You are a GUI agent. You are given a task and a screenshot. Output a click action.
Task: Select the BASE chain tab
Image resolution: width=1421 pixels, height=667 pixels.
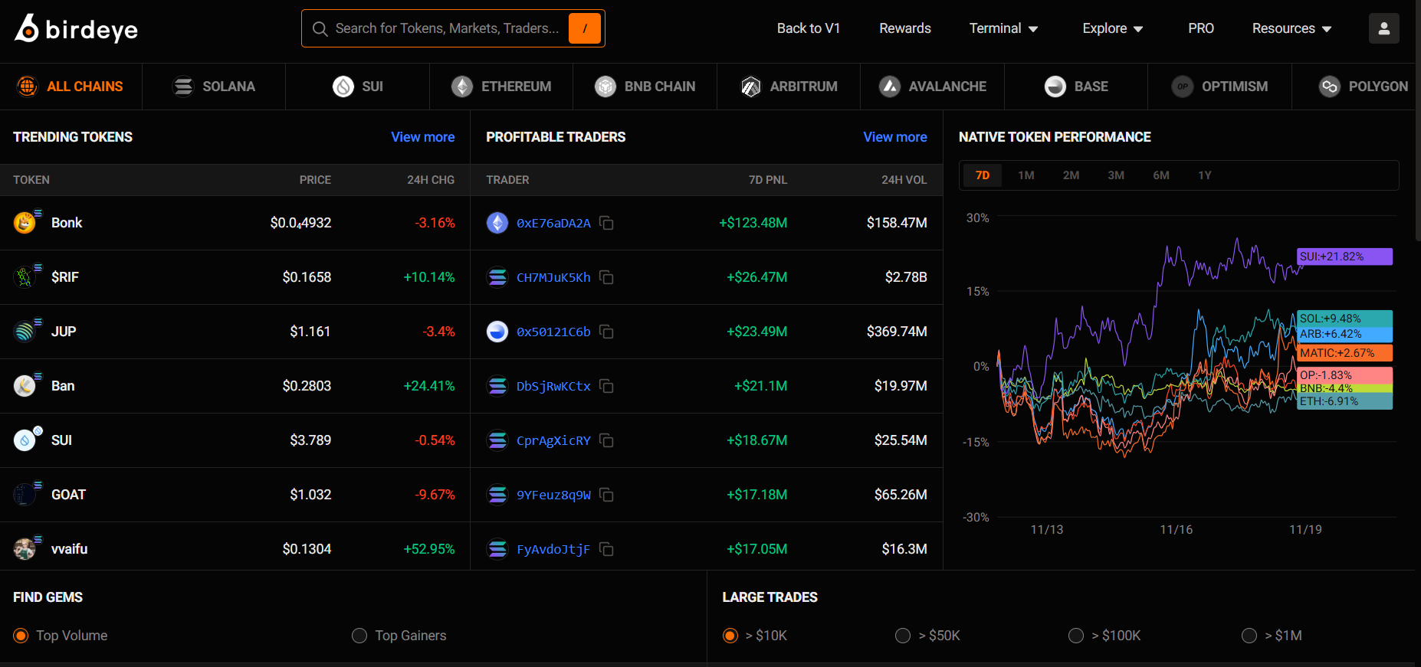(1076, 87)
